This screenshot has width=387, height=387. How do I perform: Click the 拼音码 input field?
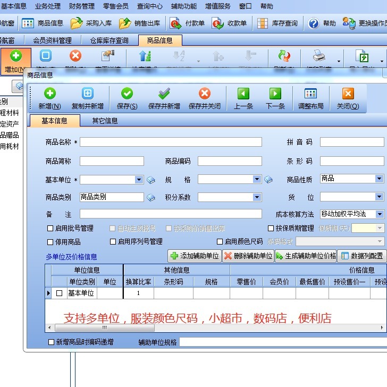pos(352,142)
